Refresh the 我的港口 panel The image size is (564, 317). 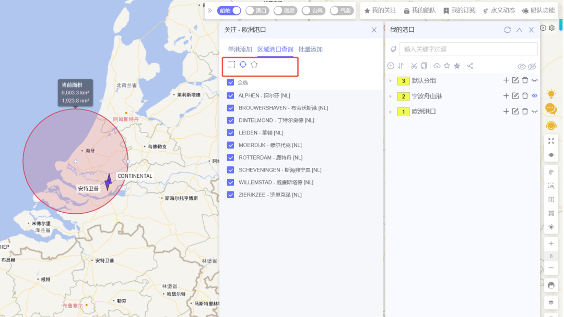pos(508,30)
